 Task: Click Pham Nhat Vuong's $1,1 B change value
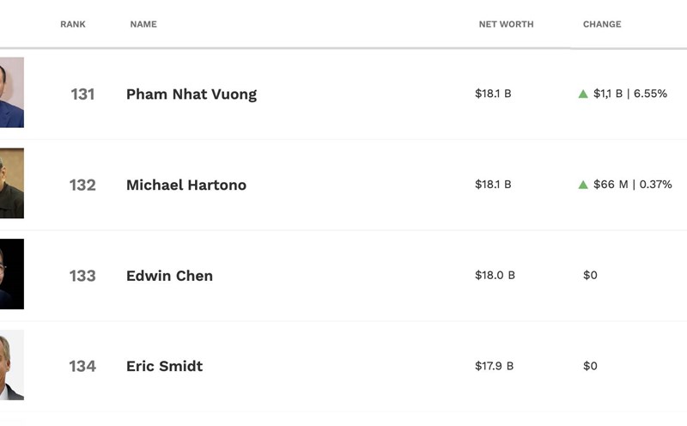pyautogui.click(x=608, y=94)
